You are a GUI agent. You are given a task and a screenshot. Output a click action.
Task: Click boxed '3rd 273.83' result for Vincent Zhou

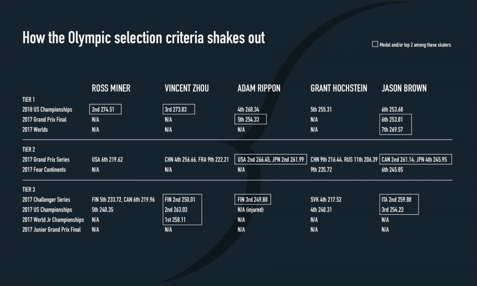(179, 109)
